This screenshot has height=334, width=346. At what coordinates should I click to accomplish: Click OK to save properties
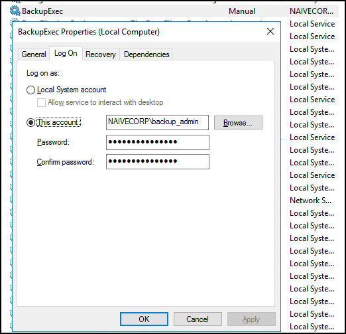(144, 319)
